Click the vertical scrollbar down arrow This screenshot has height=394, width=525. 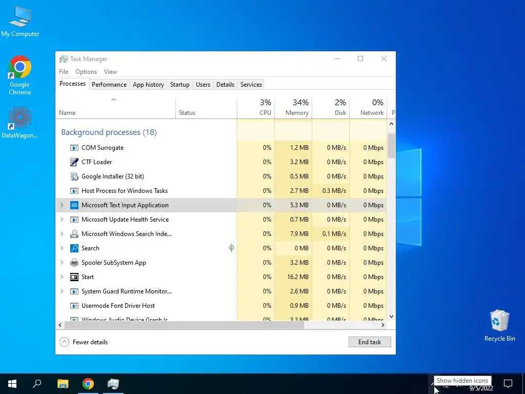pyautogui.click(x=391, y=317)
